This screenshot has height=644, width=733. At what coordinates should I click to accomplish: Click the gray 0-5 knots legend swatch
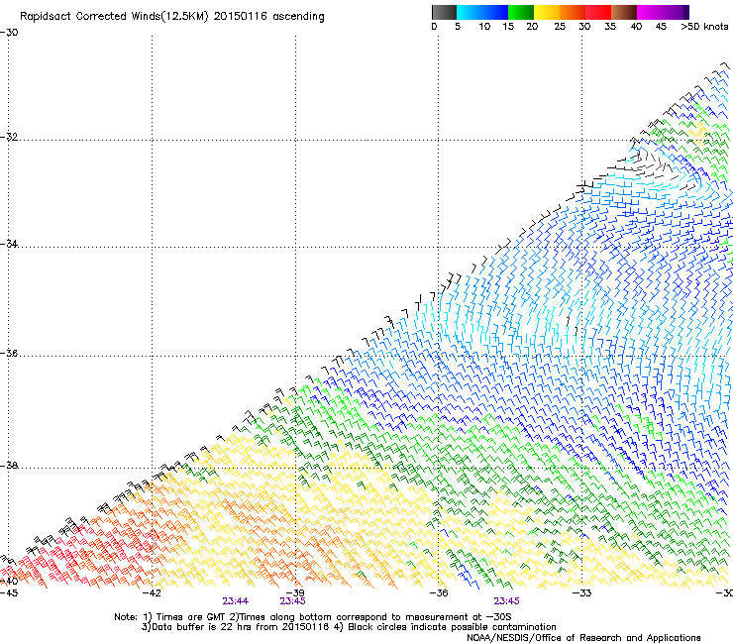click(444, 12)
